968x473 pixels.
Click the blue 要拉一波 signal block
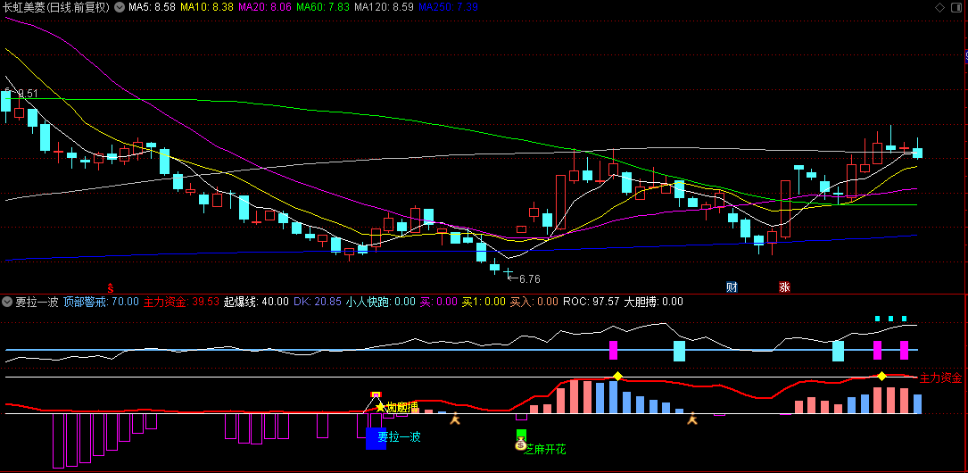click(376, 438)
